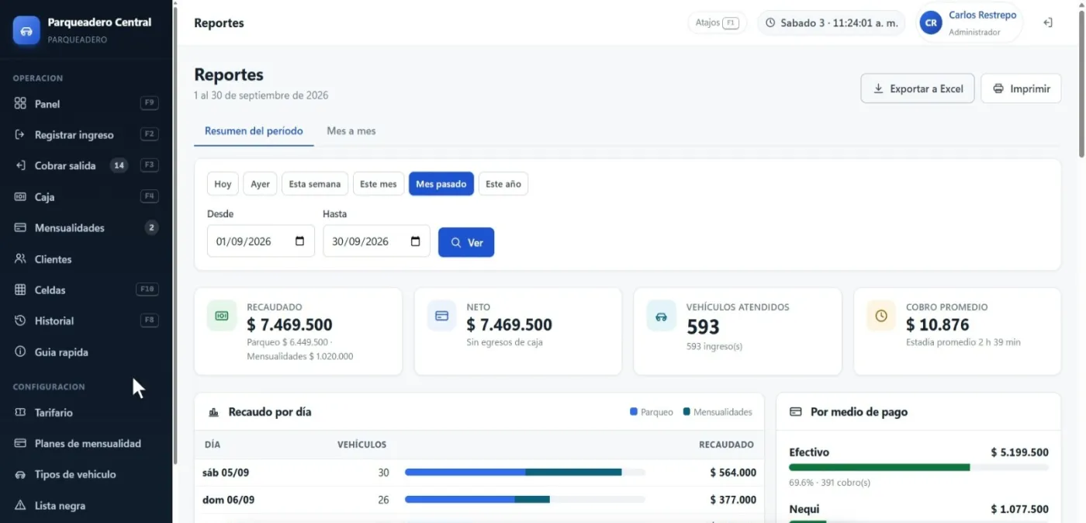This screenshot has width=1086, height=523.
Task: Click the $ 10.876 average value
Action: [938, 325]
